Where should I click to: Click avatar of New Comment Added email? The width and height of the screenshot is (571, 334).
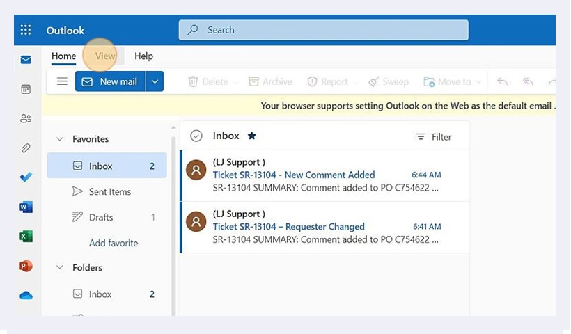[196, 170]
